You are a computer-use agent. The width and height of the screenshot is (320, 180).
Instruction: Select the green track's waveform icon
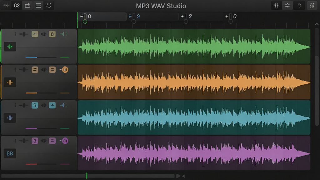pos(10,47)
